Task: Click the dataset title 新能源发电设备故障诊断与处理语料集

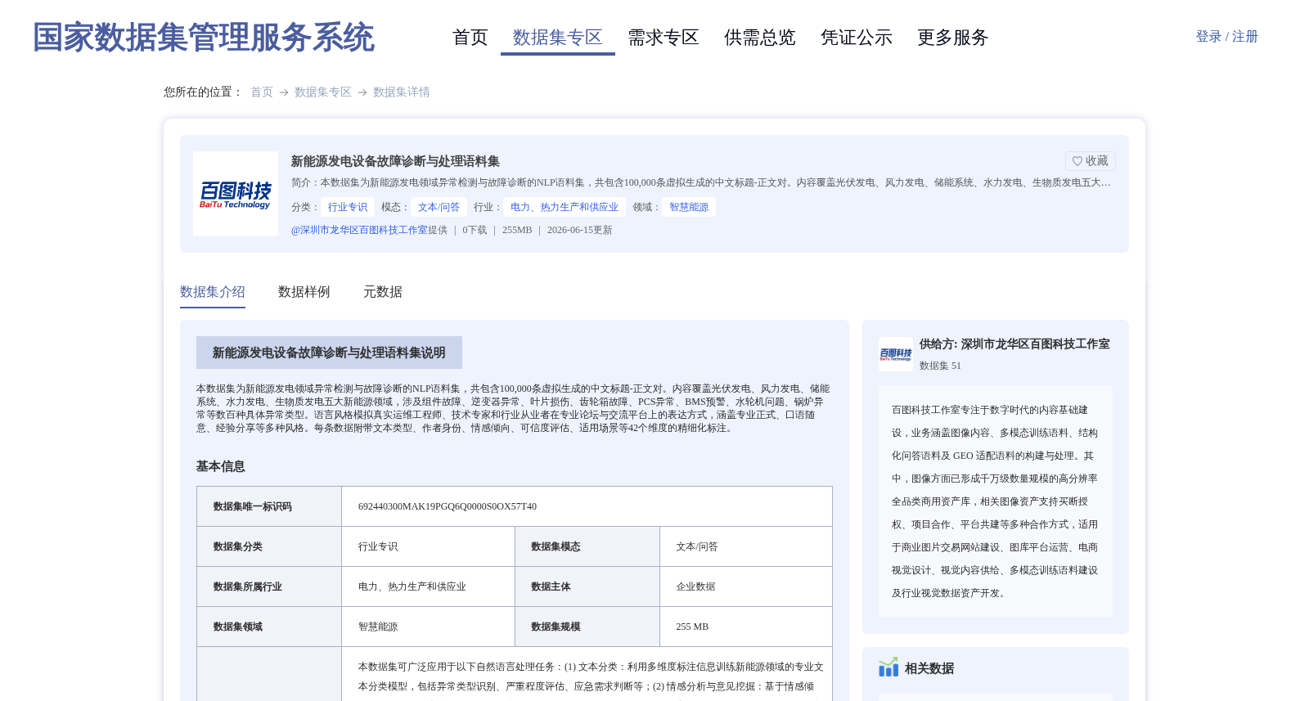Action: (x=395, y=161)
